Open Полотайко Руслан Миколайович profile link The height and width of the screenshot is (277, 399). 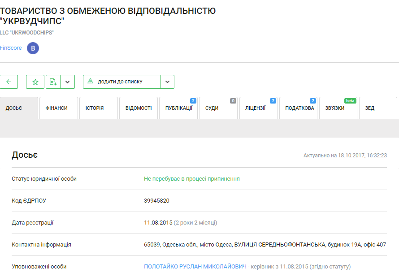click(195, 267)
